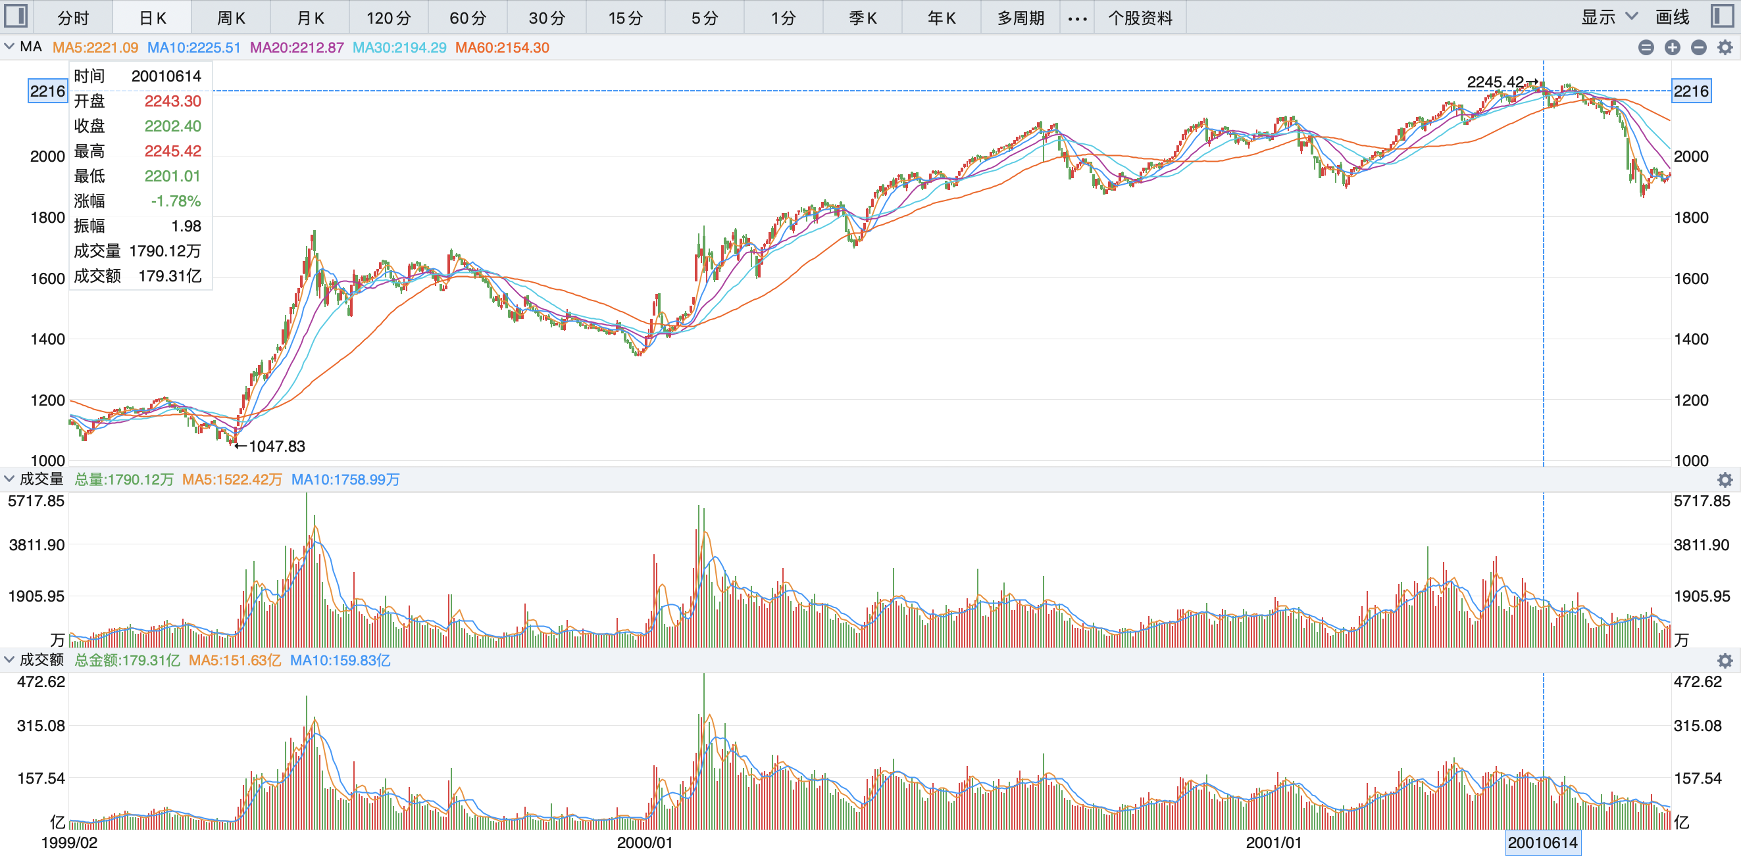The image size is (1741, 856).
Task: Click the 20010614 date marker on axis
Action: click(1542, 842)
